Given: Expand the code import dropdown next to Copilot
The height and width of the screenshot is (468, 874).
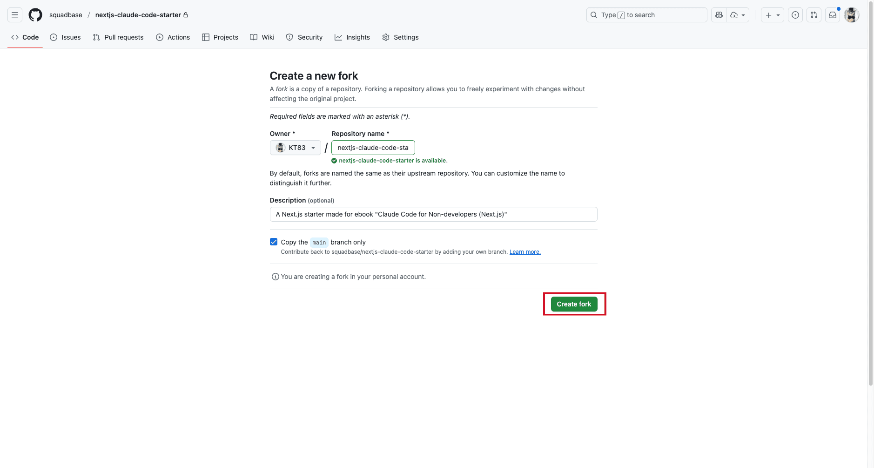Looking at the screenshot, I should pos(737,15).
